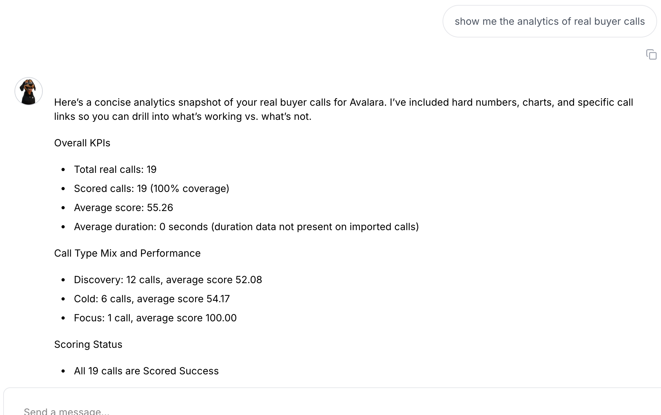Select the 'Scored calls: 19' bullet text
The width and height of the screenshot is (661, 415).
(x=152, y=188)
